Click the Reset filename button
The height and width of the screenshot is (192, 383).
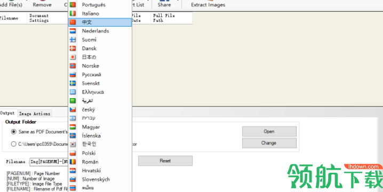[165, 161]
